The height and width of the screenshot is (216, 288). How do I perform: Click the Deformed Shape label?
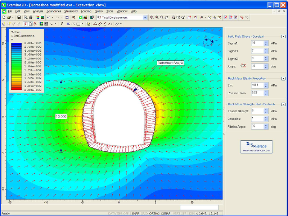[x=171, y=63]
